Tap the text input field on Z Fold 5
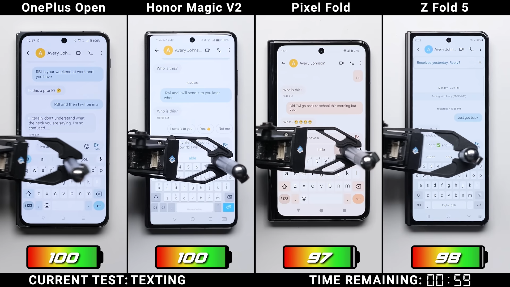 pos(448,145)
